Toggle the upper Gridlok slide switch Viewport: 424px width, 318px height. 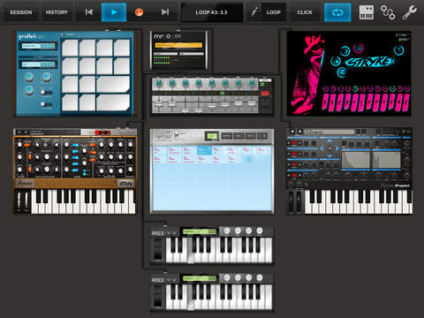[46, 93]
